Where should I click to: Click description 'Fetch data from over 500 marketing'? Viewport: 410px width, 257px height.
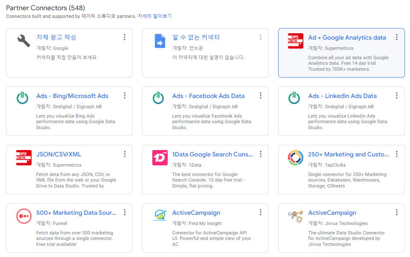75,238
